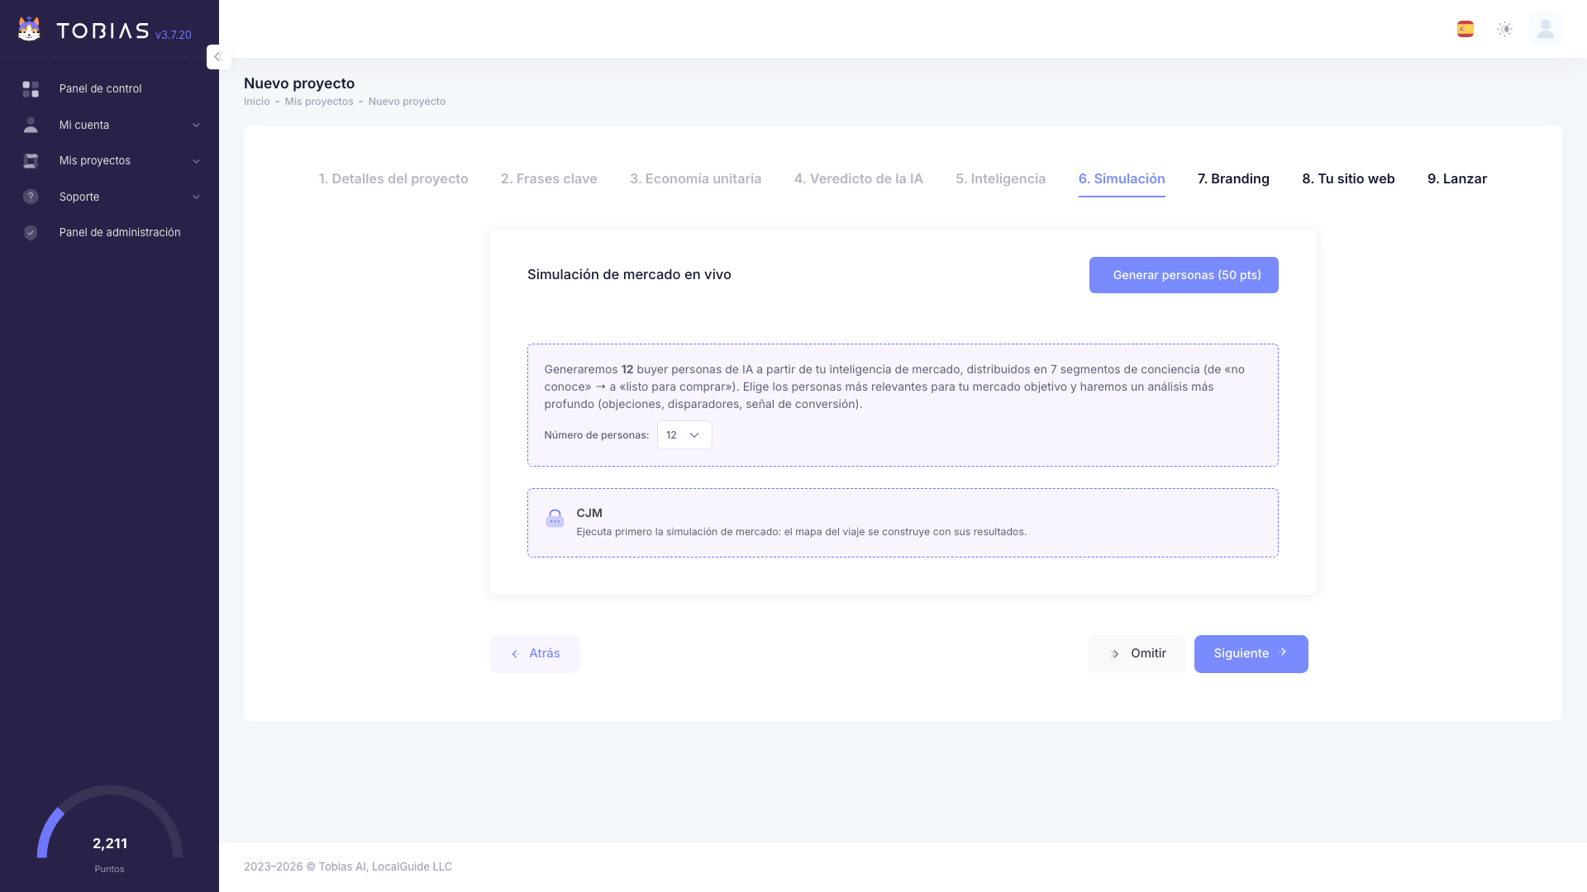Toggle the light/dark theme sun icon
Screen dimensions: 1587x892
1504,29
